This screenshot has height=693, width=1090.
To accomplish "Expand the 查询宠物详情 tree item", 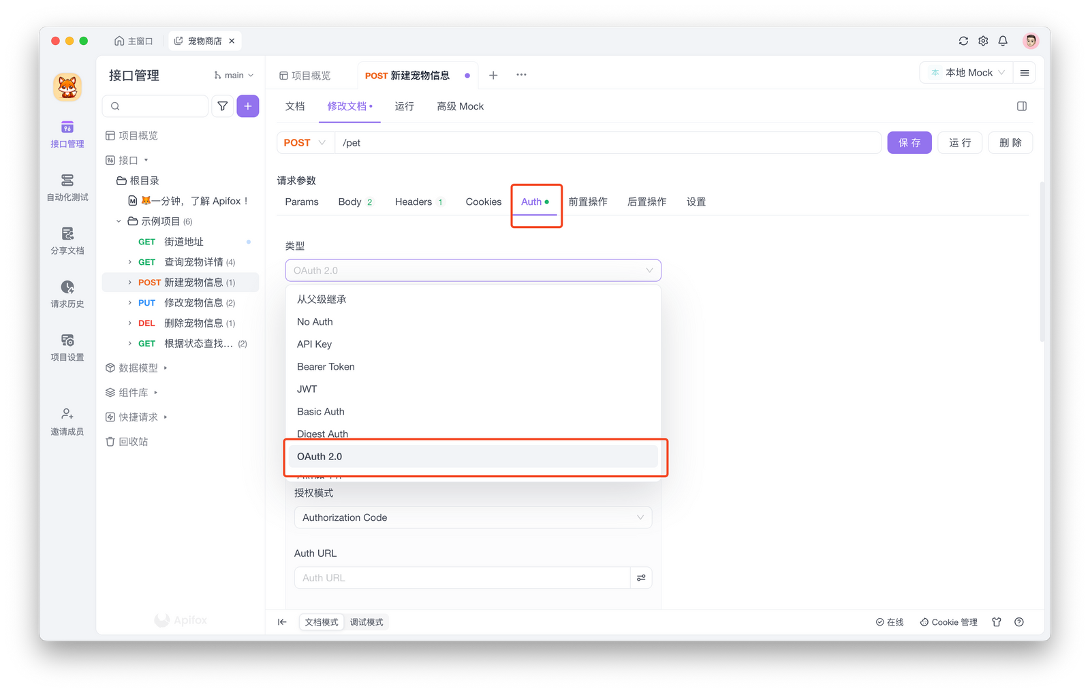I will [129, 262].
